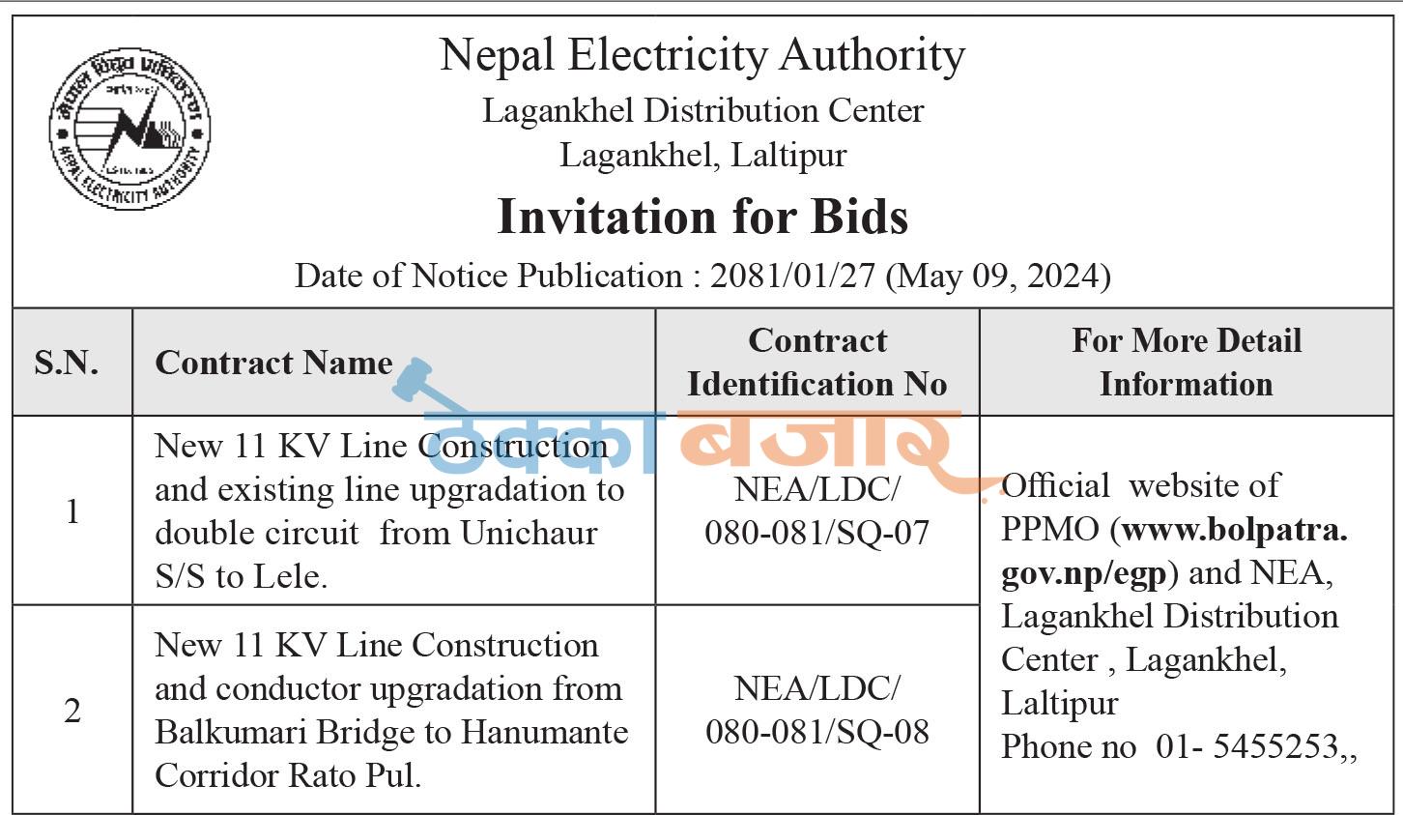
Task: Open the www.bolpatra.gov.np/egp website link
Action: point(1173,551)
